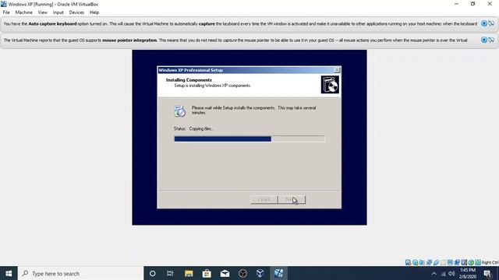The width and height of the screenshot is (499, 280).
Task: Open the File menu
Action: (6, 12)
